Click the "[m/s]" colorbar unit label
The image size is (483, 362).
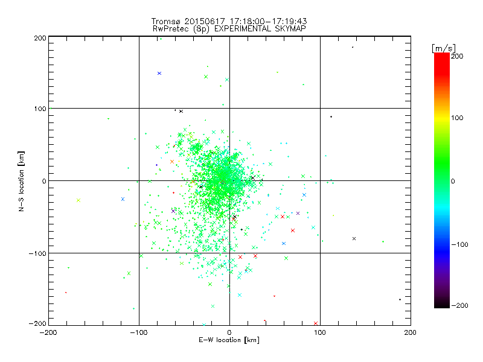(x=444, y=48)
